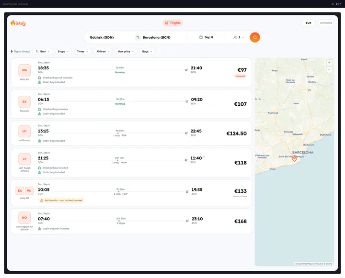Image resolution: width=345 pixels, height=278 pixels.
Task: Click the BARCELONA label on the map
Action: pyautogui.click(x=303, y=152)
